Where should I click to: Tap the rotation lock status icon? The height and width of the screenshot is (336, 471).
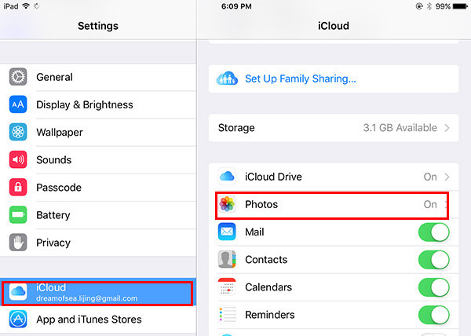click(x=419, y=6)
